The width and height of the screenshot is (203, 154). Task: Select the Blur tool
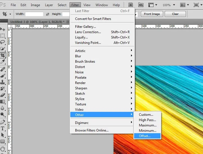click(3, 108)
